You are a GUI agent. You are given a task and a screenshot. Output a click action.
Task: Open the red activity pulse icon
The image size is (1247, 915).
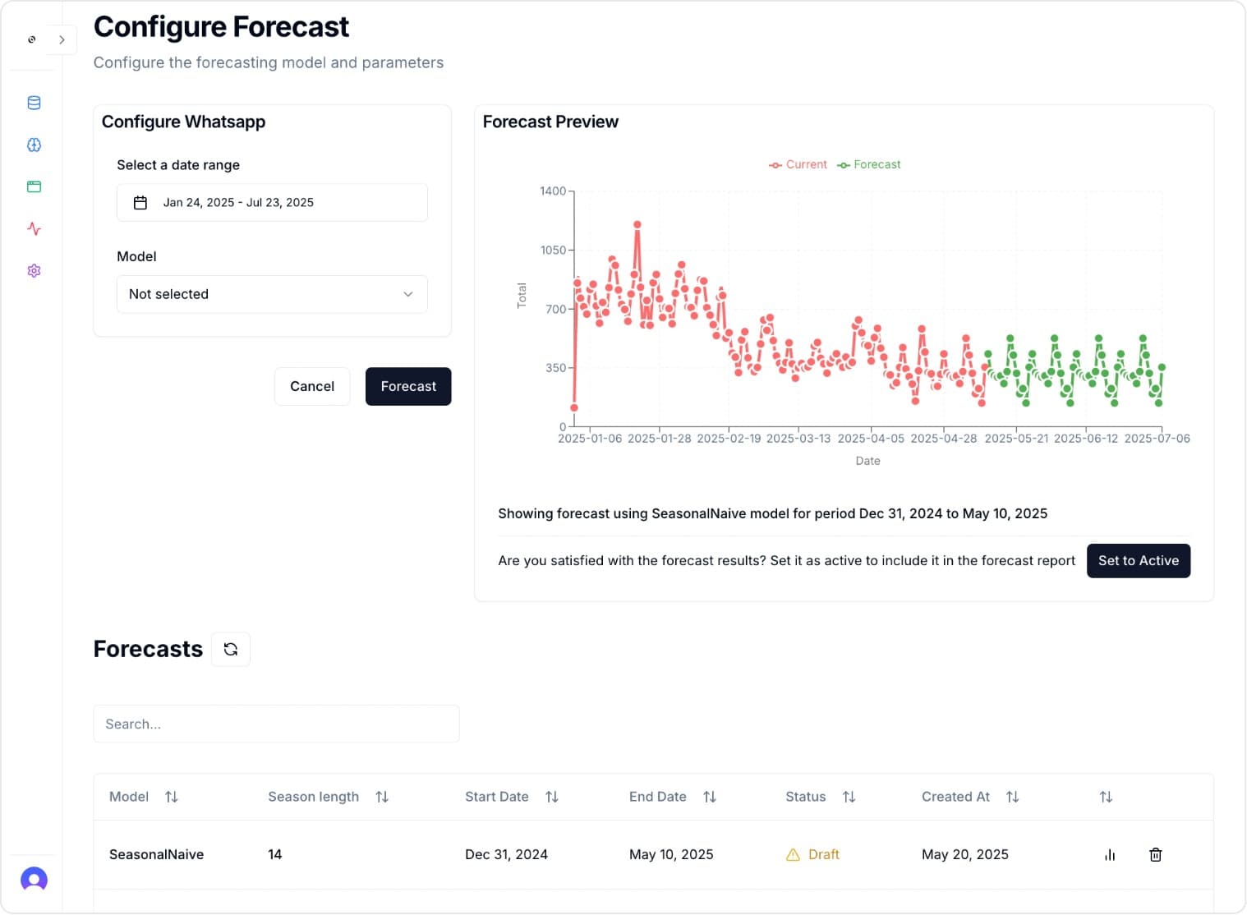pyautogui.click(x=34, y=228)
